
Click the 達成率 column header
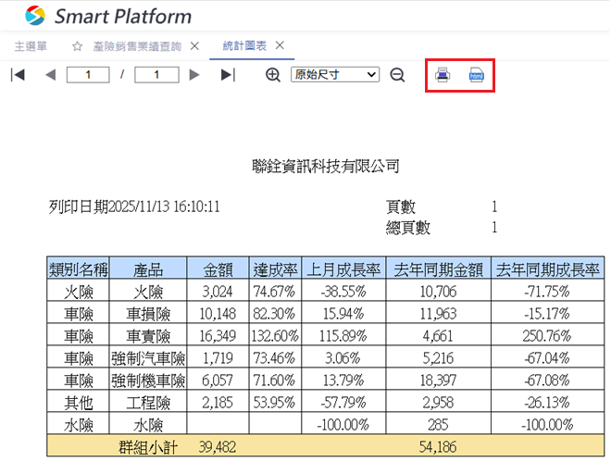275,269
